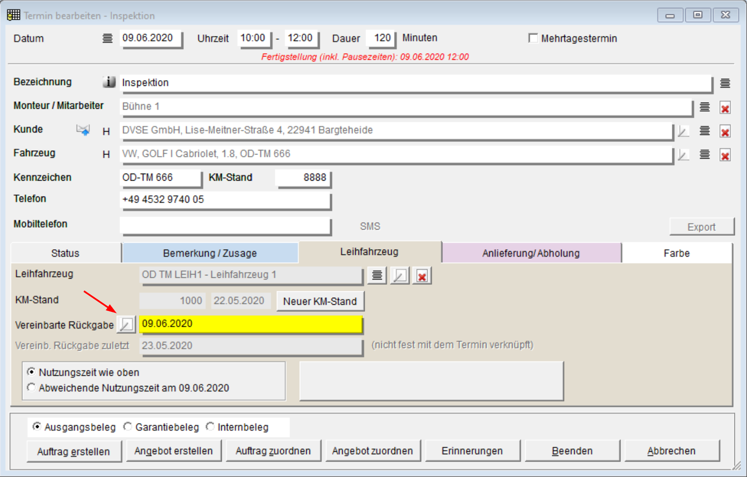Click Auftrag erstellen button
This screenshot has height=477, width=747.
[74, 451]
